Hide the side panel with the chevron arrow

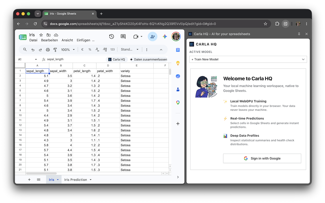[178, 177]
